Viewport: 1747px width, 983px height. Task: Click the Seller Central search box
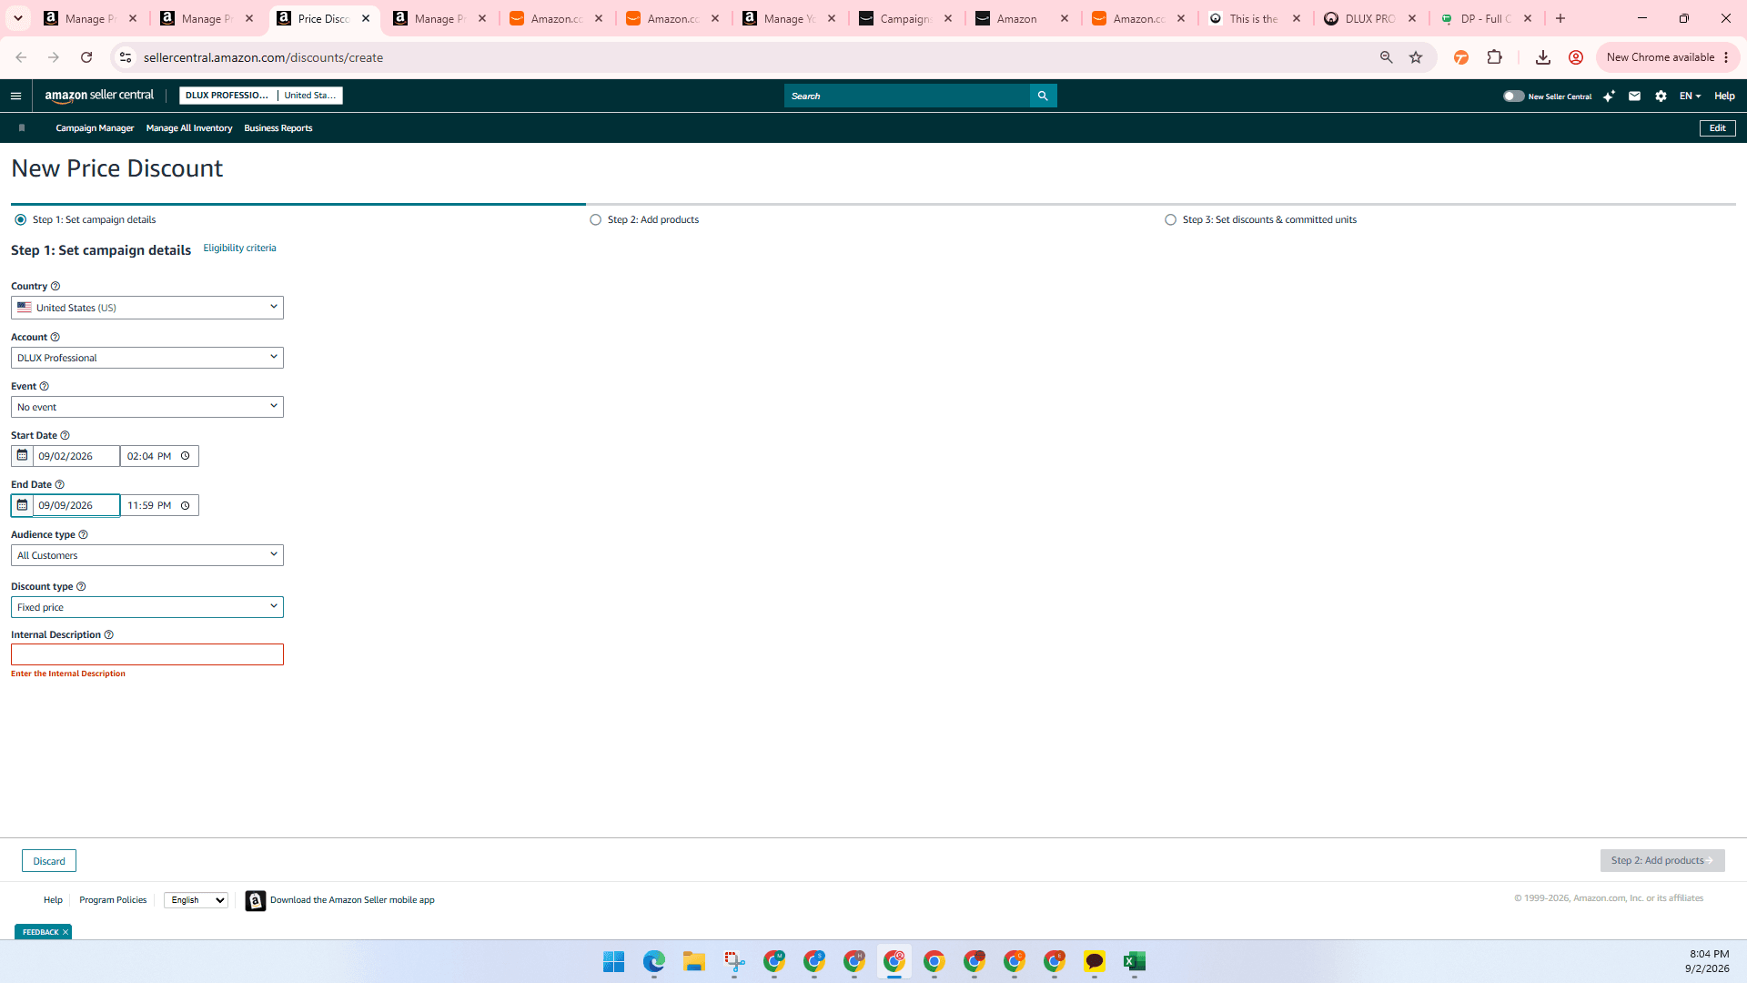[906, 96]
